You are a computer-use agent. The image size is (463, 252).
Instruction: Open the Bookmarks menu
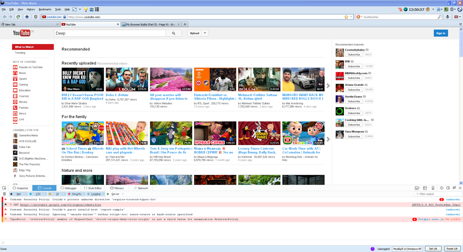[45, 9]
